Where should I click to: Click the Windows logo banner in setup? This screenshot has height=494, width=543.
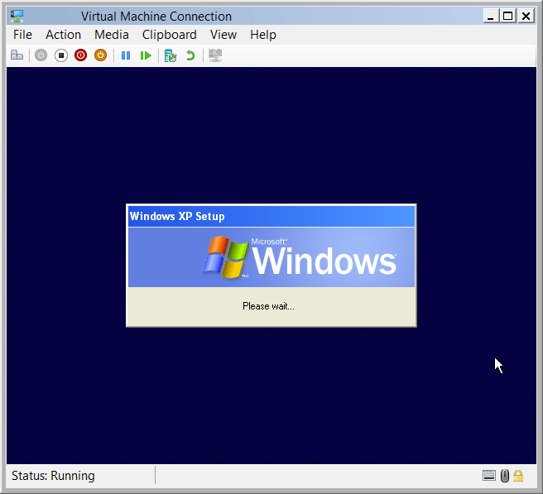click(271, 257)
